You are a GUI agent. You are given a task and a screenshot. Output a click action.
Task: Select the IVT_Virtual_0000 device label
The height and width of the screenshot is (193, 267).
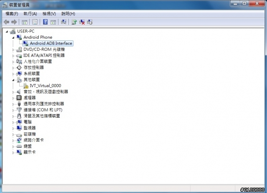tap(45, 86)
